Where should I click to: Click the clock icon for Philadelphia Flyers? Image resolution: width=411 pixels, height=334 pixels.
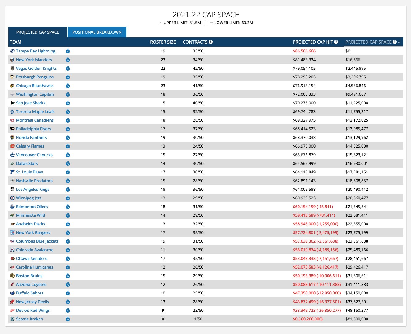tap(68, 129)
